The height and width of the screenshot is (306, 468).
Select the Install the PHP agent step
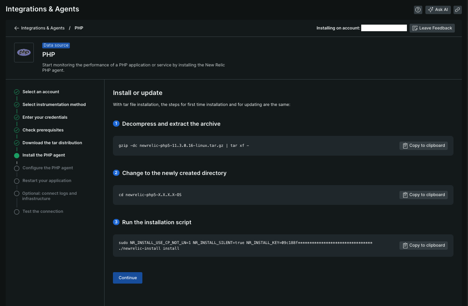click(x=44, y=155)
